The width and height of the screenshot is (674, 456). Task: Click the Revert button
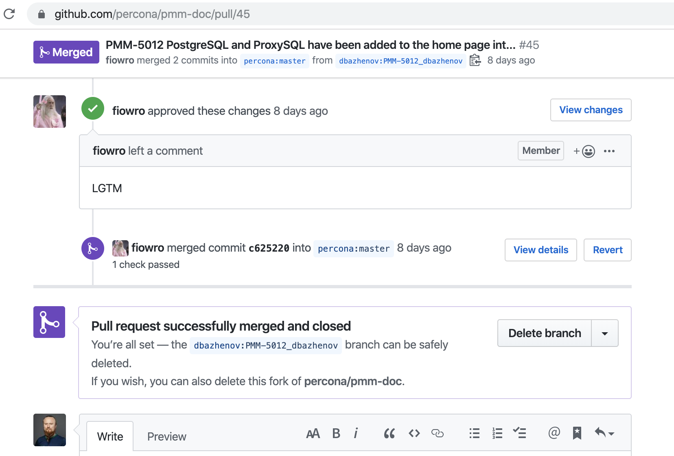coord(608,250)
